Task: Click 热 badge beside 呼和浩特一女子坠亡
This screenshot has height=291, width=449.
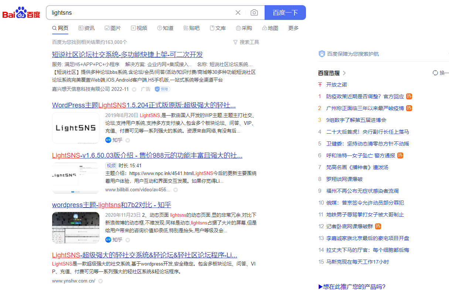Action: tap(400, 155)
